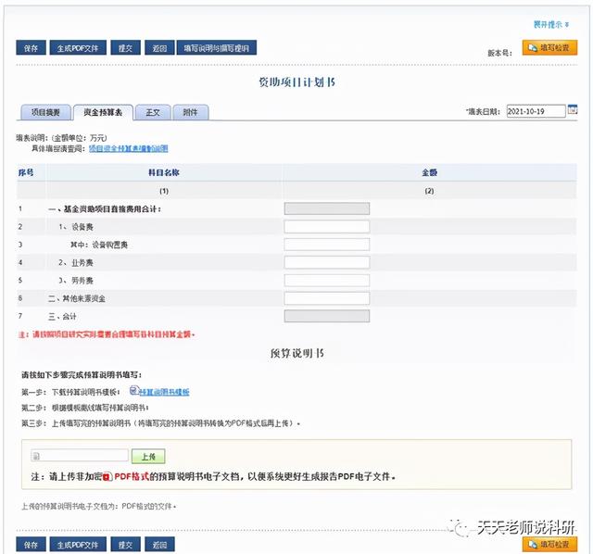Click the bottom 返回 button
The image size is (593, 554).
pos(159,545)
